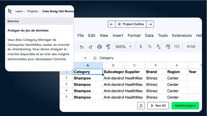The width and height of the screenshot is (207, 116).
Task: Click the Run All button
Action: [x=158, y=106]
